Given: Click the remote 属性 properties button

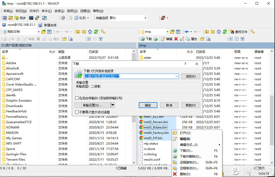Looking at the screenshot, I should coord(191,39).
